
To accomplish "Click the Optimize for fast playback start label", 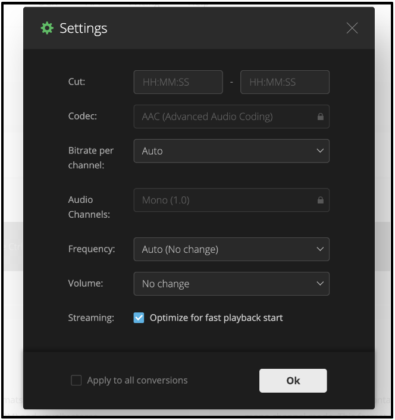I will pyautogui.click(x=216, y=318).
